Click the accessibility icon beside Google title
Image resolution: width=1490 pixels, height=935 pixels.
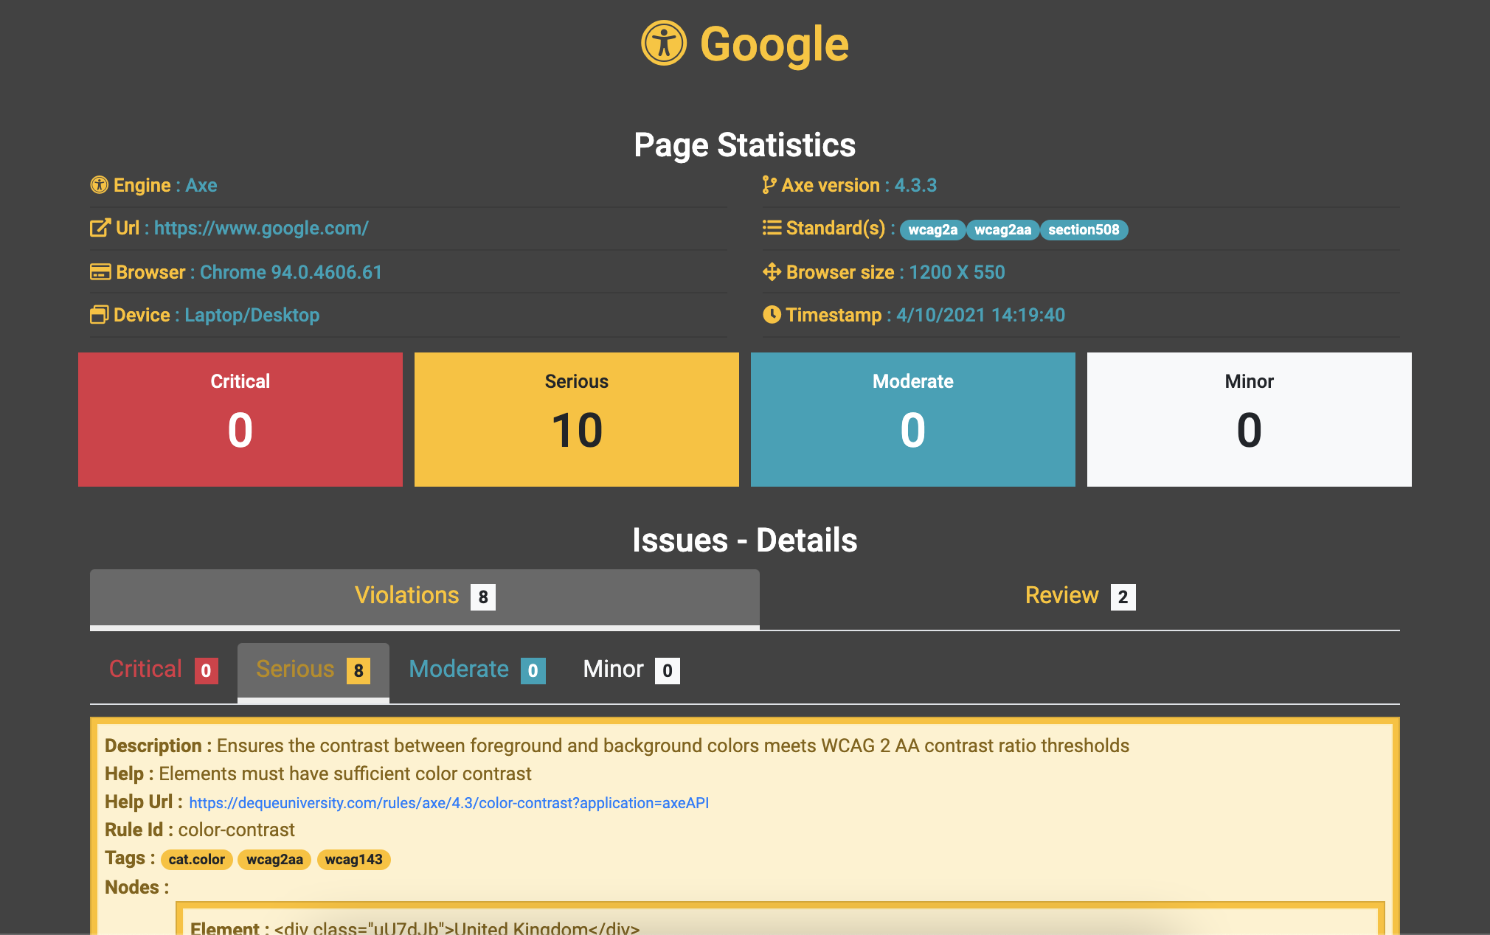coord(663,44)
